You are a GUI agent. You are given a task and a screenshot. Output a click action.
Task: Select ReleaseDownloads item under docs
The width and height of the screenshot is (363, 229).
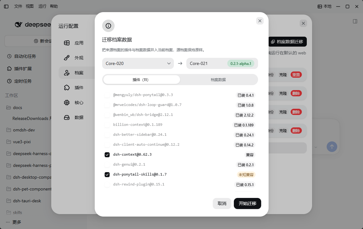pyautogui.click(x=32, y=118)
